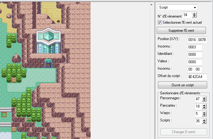Click the Inconnu field showing 0003
The height and width of the screenshot is (139, 213).
(x=195, y=47)
